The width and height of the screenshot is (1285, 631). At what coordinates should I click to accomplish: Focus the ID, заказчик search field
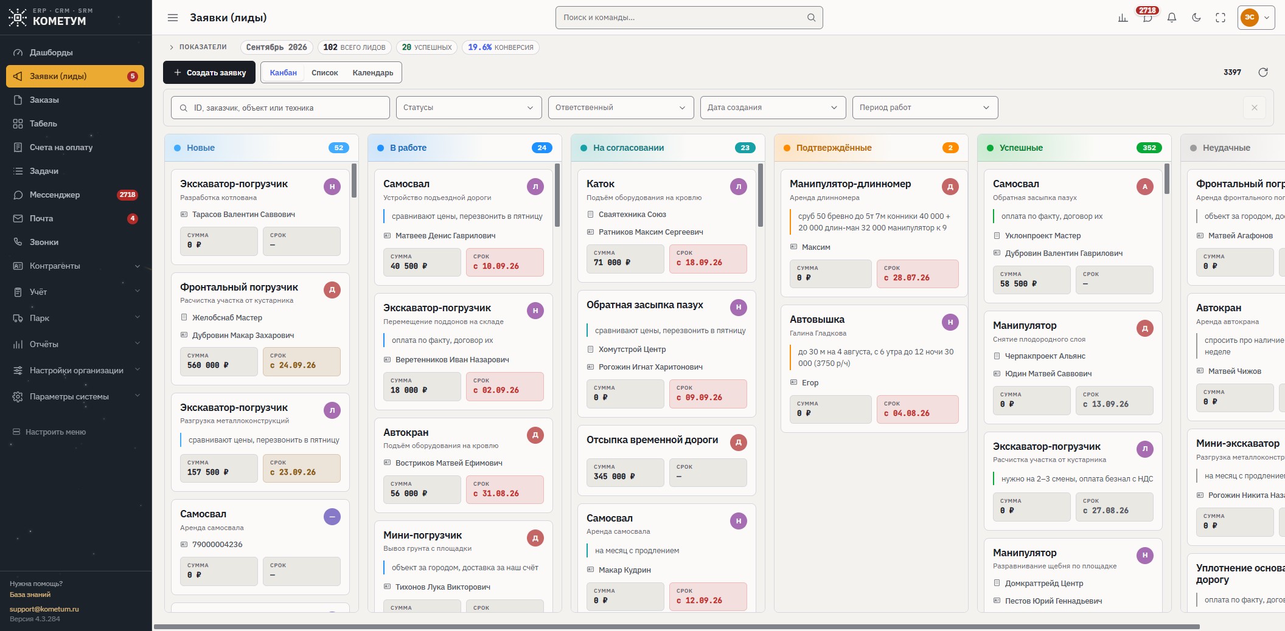(x=280, y=108)
